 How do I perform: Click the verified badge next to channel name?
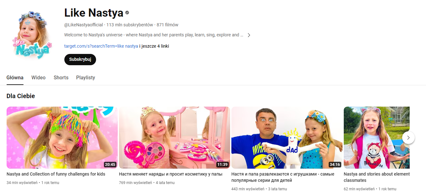point(127,13)
